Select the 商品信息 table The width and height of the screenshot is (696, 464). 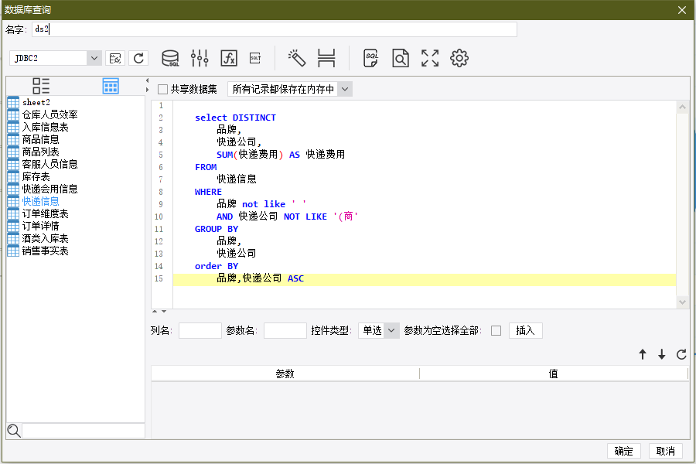40,139
